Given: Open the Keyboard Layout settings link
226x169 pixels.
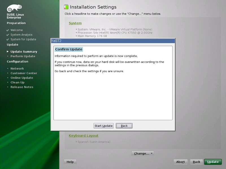Looking at the screenshot, I should 83,135.
